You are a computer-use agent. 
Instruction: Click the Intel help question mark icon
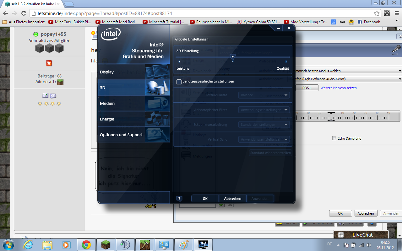tap(179, 199)
